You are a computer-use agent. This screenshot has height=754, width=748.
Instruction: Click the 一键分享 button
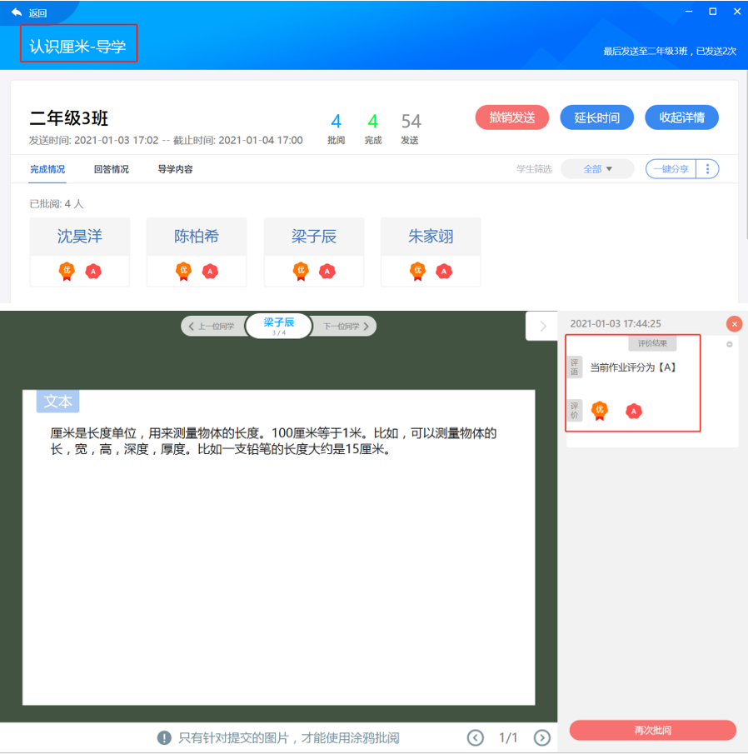pos(671,169)
